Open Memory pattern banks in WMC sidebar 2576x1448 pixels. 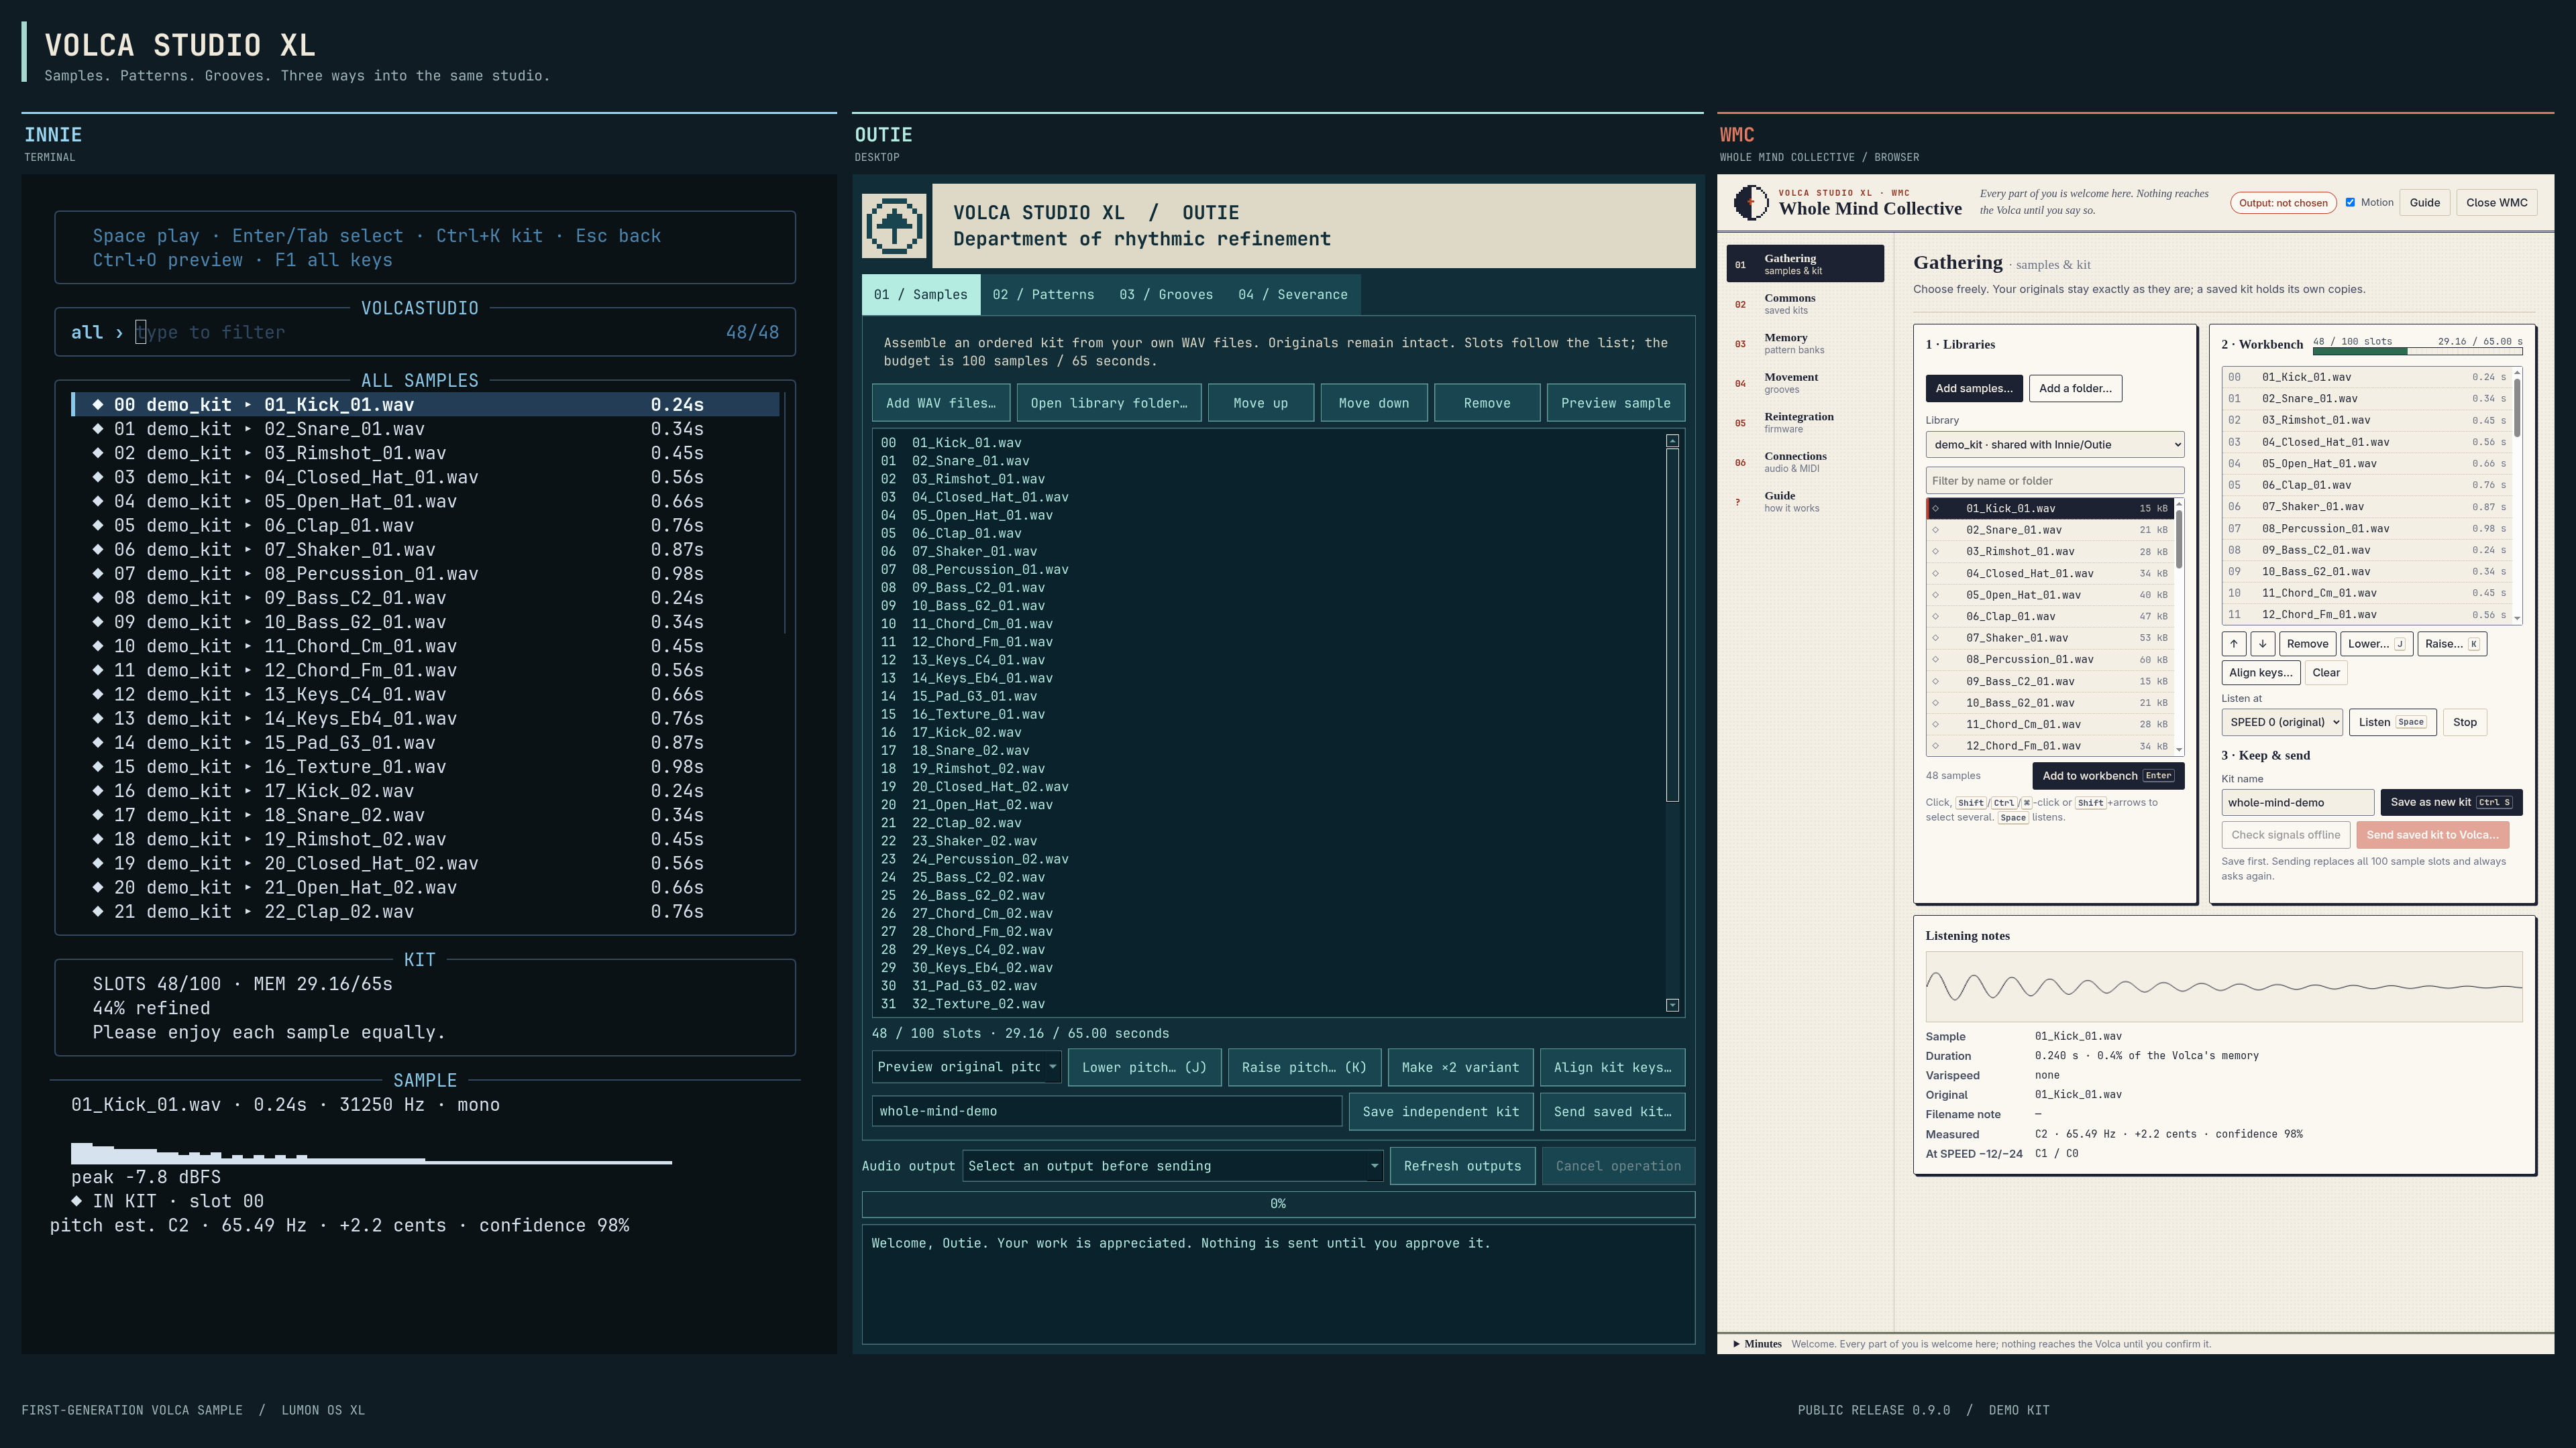coord(1805,343)
